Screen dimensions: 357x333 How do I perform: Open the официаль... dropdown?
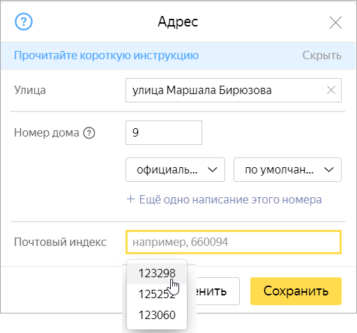click(175, 170)
